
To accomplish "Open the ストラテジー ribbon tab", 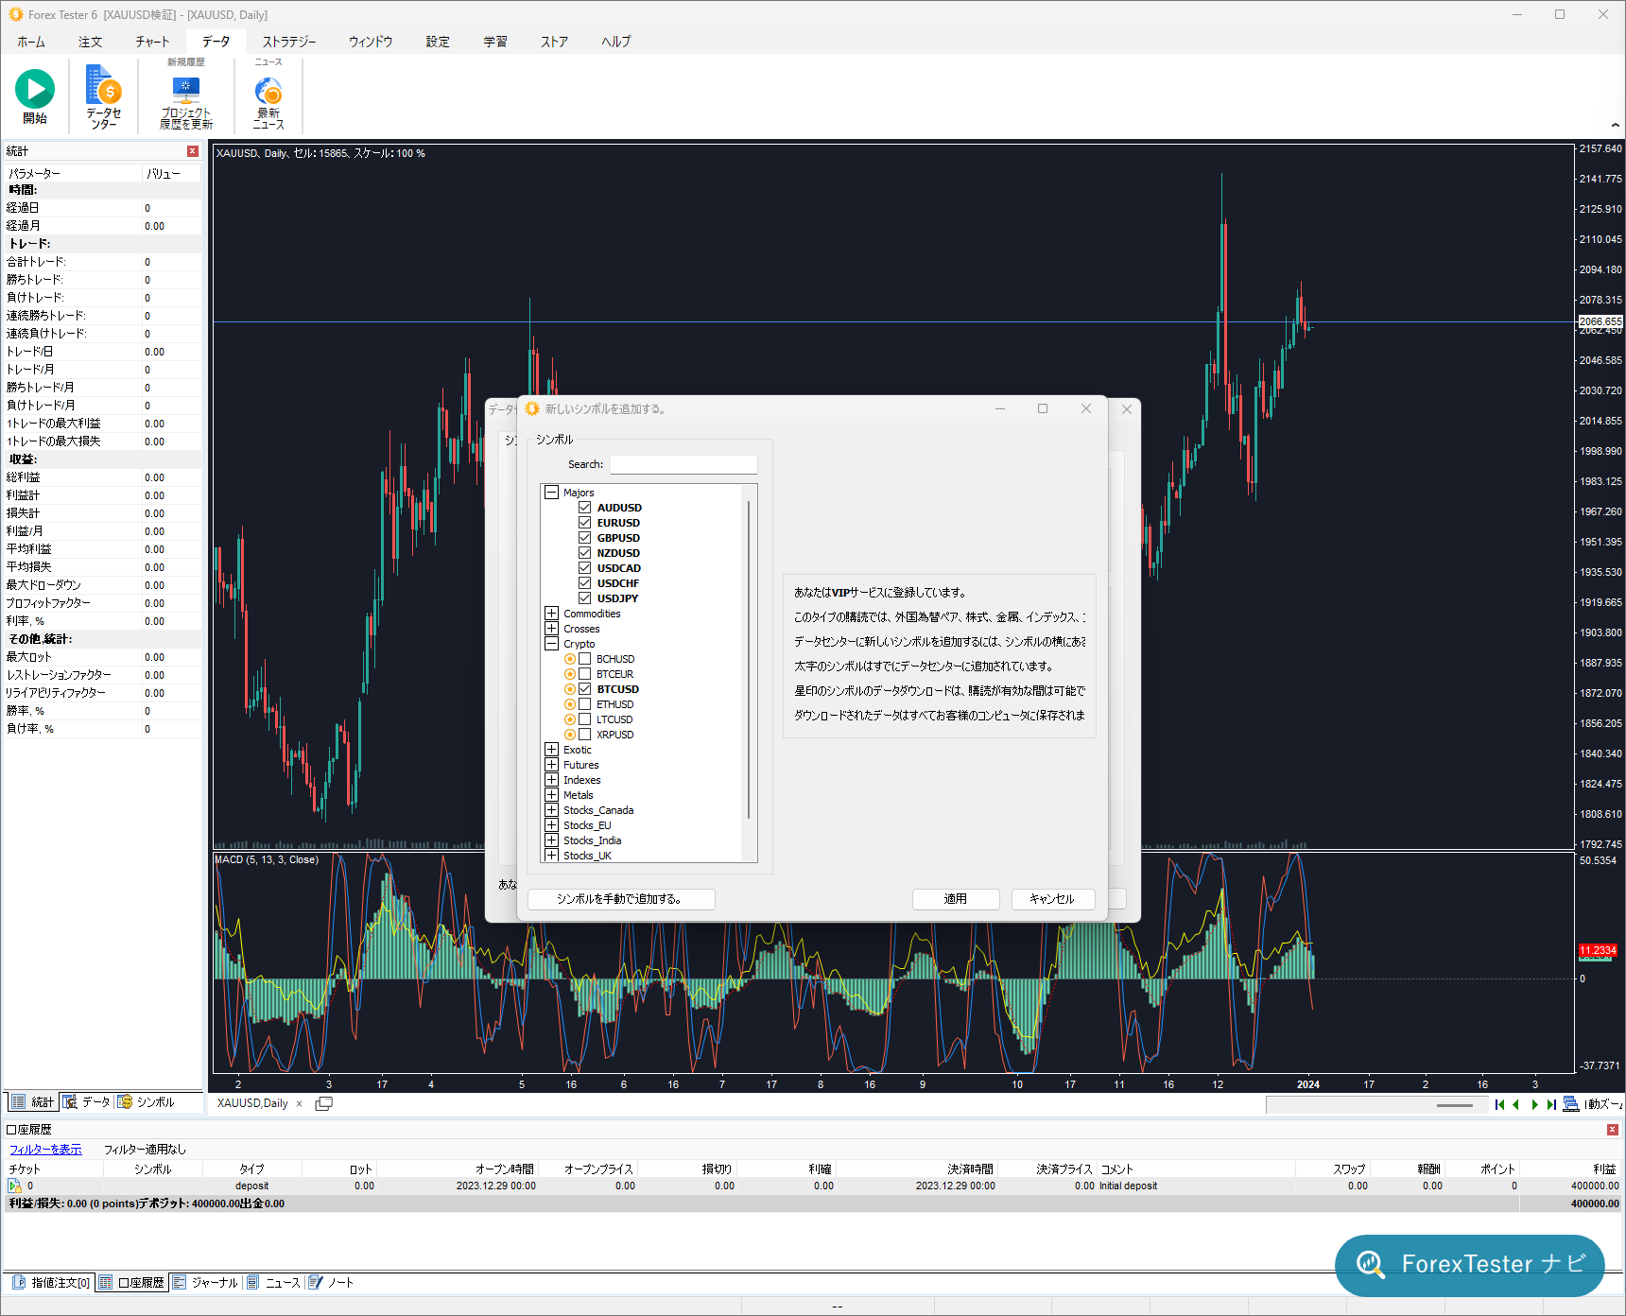I will pyautogui.click(x=289, y=42).
